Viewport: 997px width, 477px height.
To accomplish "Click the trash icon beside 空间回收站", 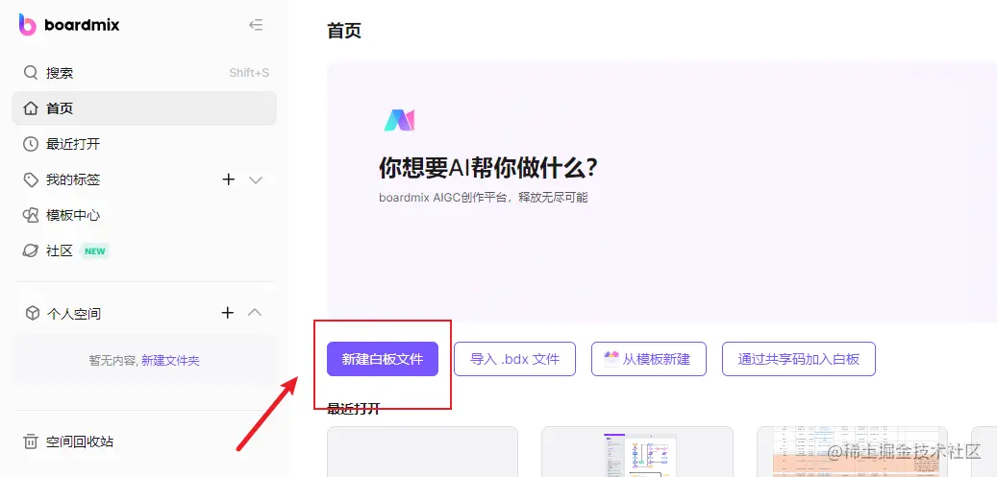I will (31, 441).
